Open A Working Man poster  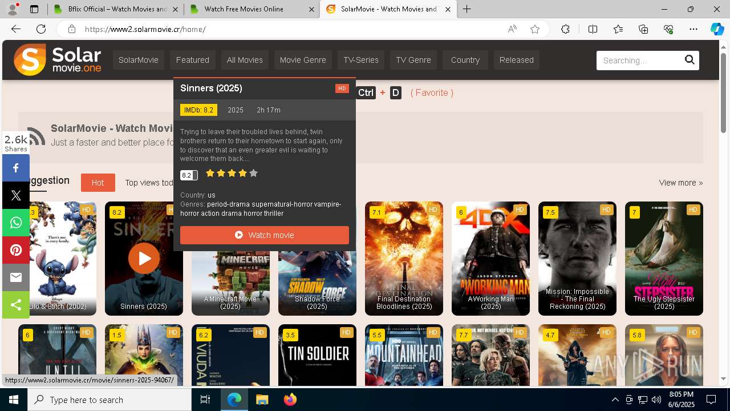coord(490,259)
